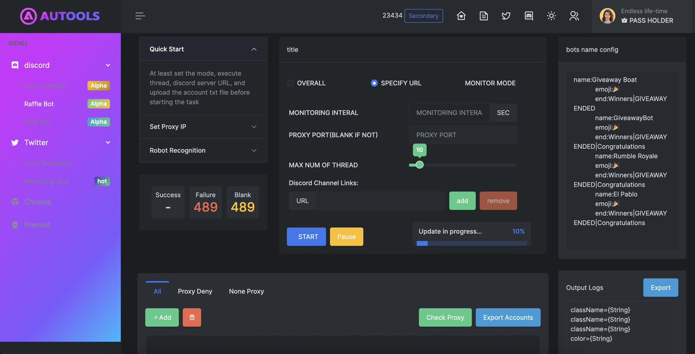Delete with the red trash icon button
The height and width of the screenshot is (354, 695).
[192, 318]
